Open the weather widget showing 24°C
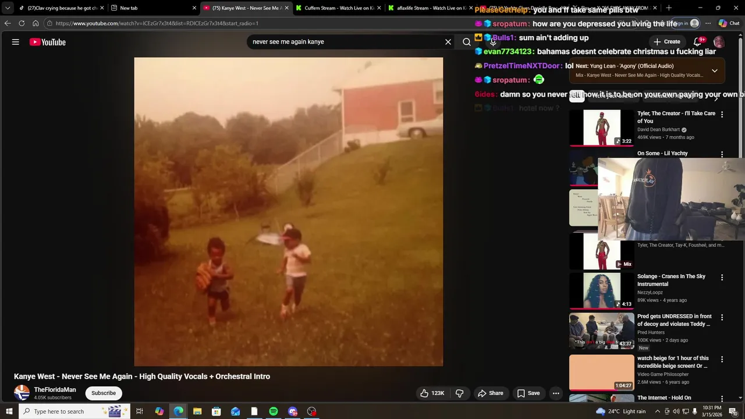Viewport: 745px width, 419px height. point(620,411)
